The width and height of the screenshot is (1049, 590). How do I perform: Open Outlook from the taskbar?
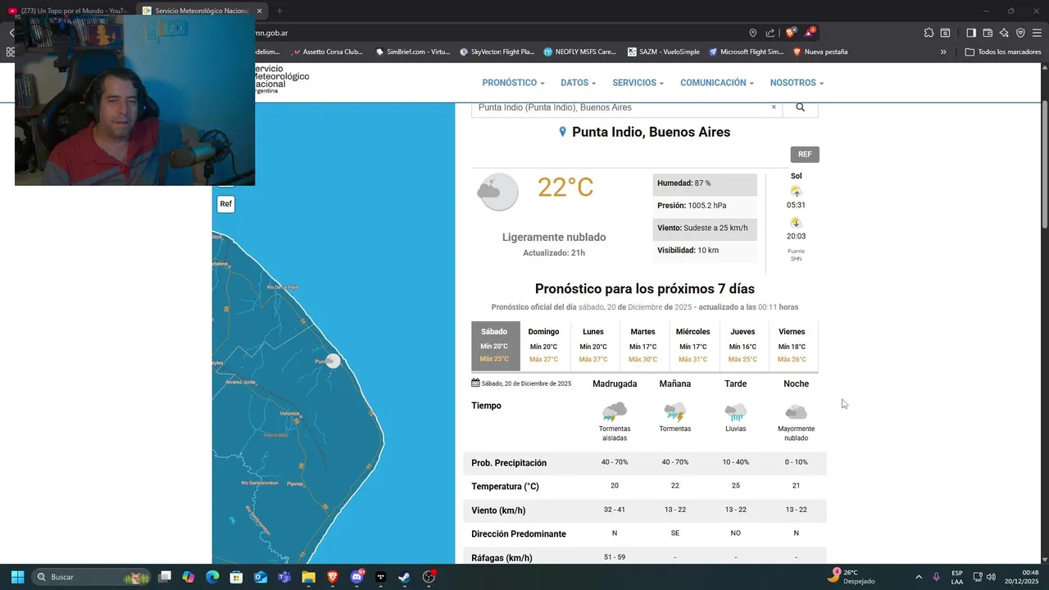point(261,577)
